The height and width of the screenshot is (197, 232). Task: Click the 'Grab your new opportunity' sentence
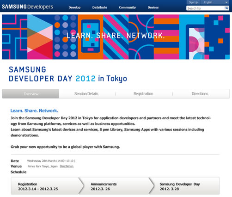coord(65,147)
